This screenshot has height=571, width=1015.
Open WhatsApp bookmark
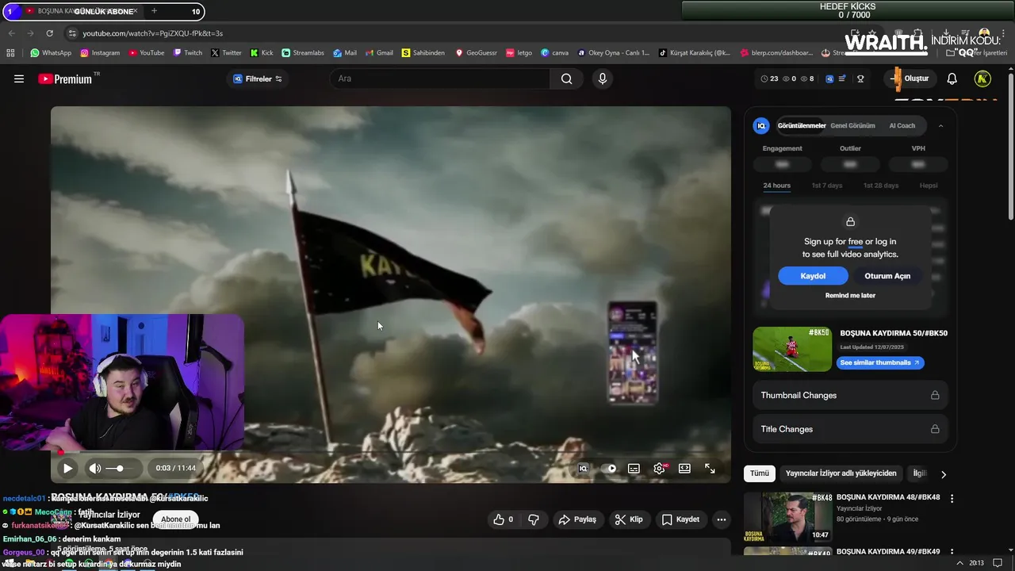[51, 53]
